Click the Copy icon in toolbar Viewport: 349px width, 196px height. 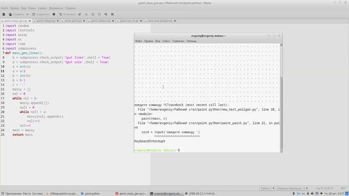(93, 14)
